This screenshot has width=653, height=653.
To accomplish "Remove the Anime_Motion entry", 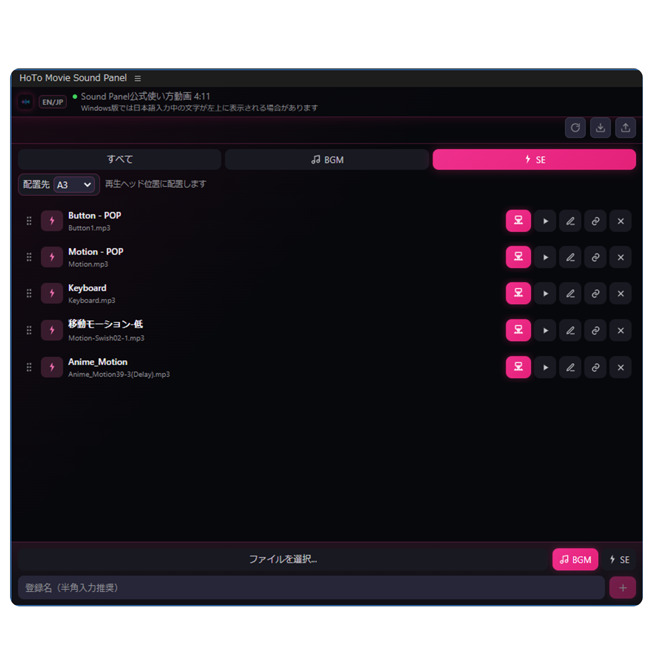I will [621, 367].
